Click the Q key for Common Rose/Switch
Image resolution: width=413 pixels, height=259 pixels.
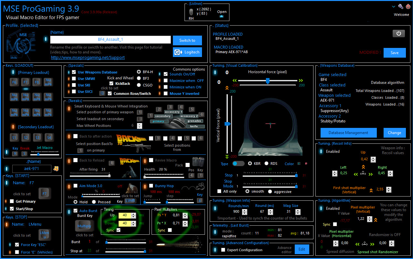click(x=102, y=93)
